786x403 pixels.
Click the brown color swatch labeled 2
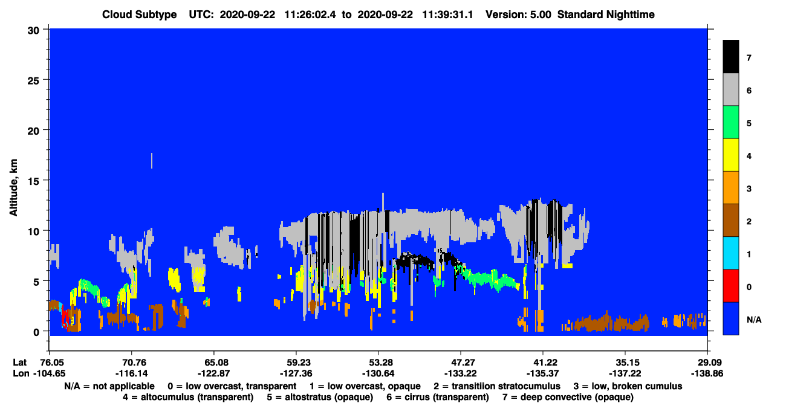click(x=731, y=220)
